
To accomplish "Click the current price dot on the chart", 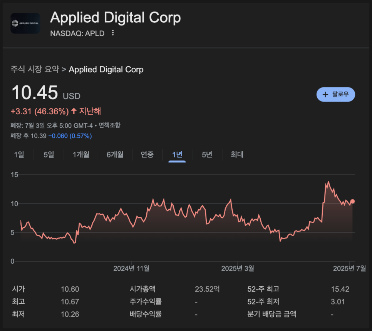I will pos(352,201).
